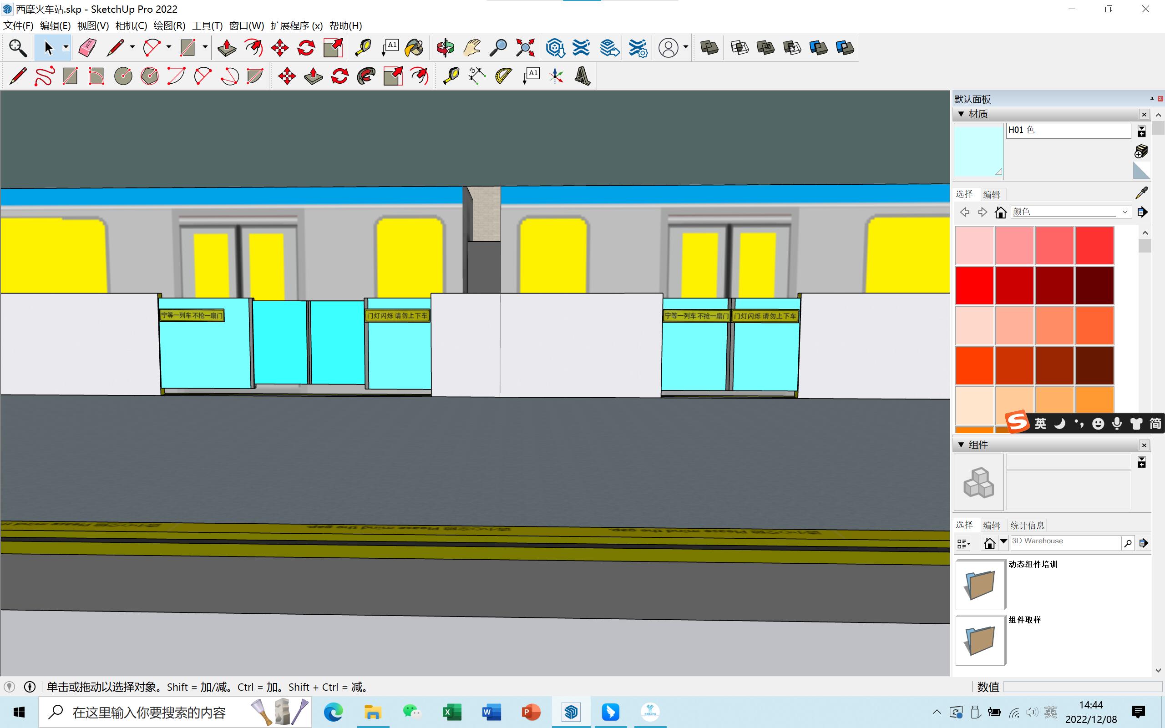Screen dimensions: 1165x728
Task: Open the 相机(C) menu
Action: [x=131, y=25]
